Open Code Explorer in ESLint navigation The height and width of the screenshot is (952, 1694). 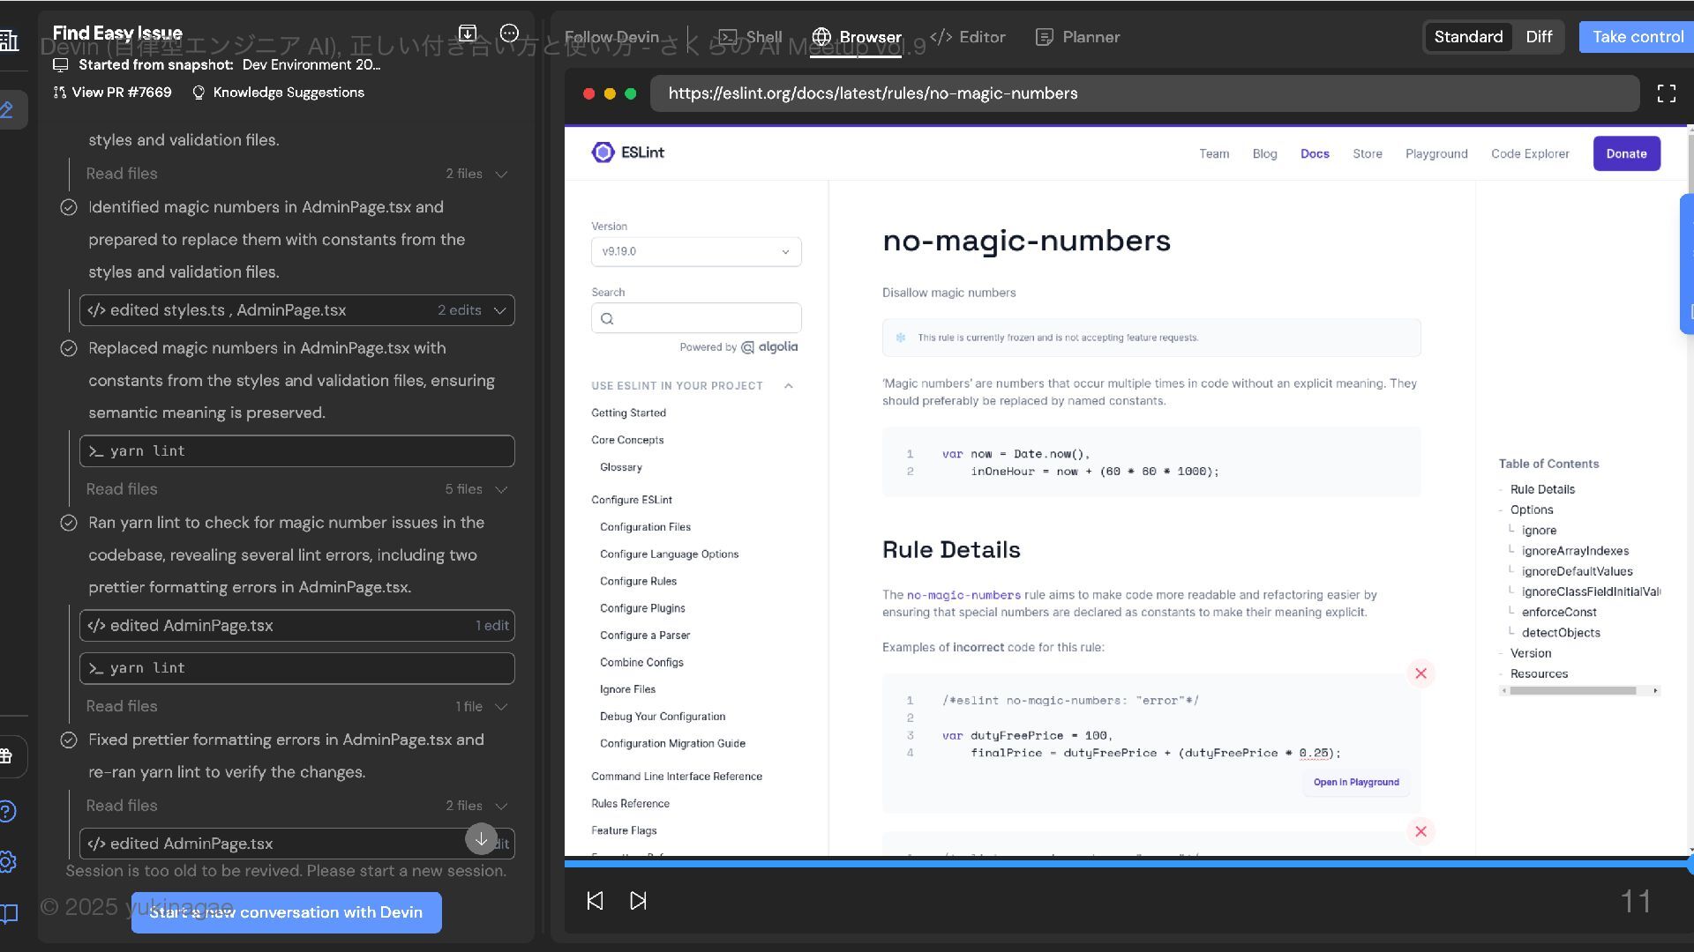coord(1530,153)
